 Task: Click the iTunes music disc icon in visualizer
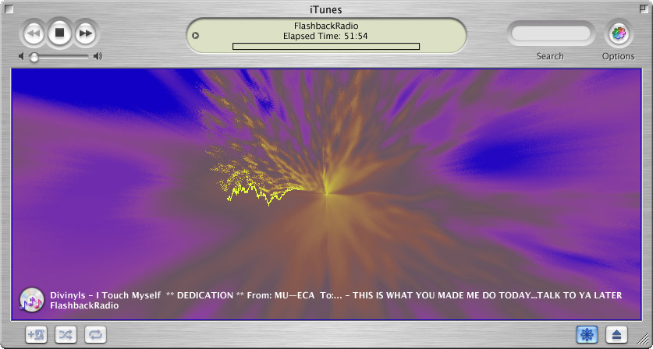tap(32, 299)
